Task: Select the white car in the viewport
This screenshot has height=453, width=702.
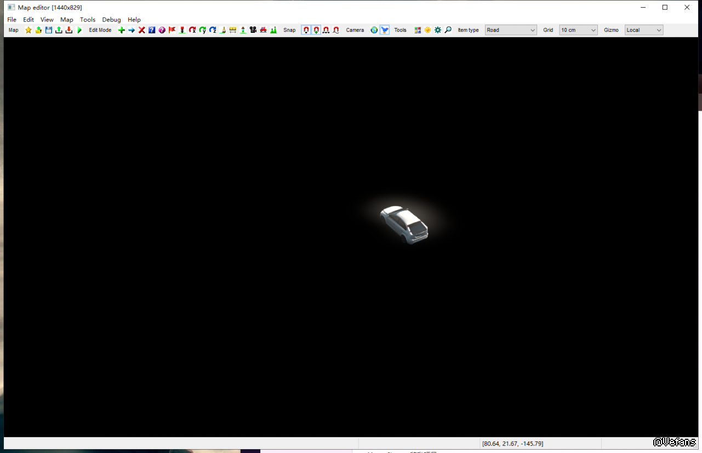Action: [405, 224]
